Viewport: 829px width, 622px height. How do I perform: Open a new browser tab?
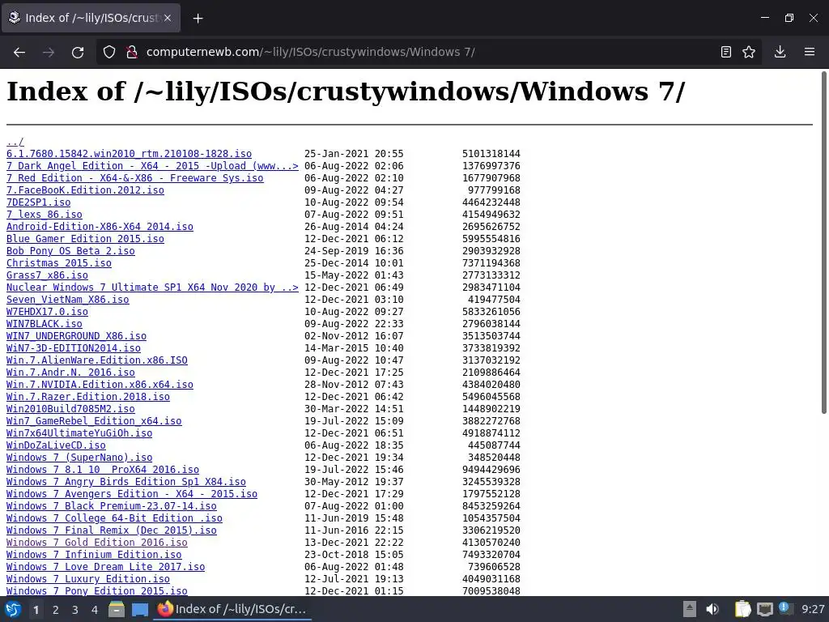tap(198, 19)
